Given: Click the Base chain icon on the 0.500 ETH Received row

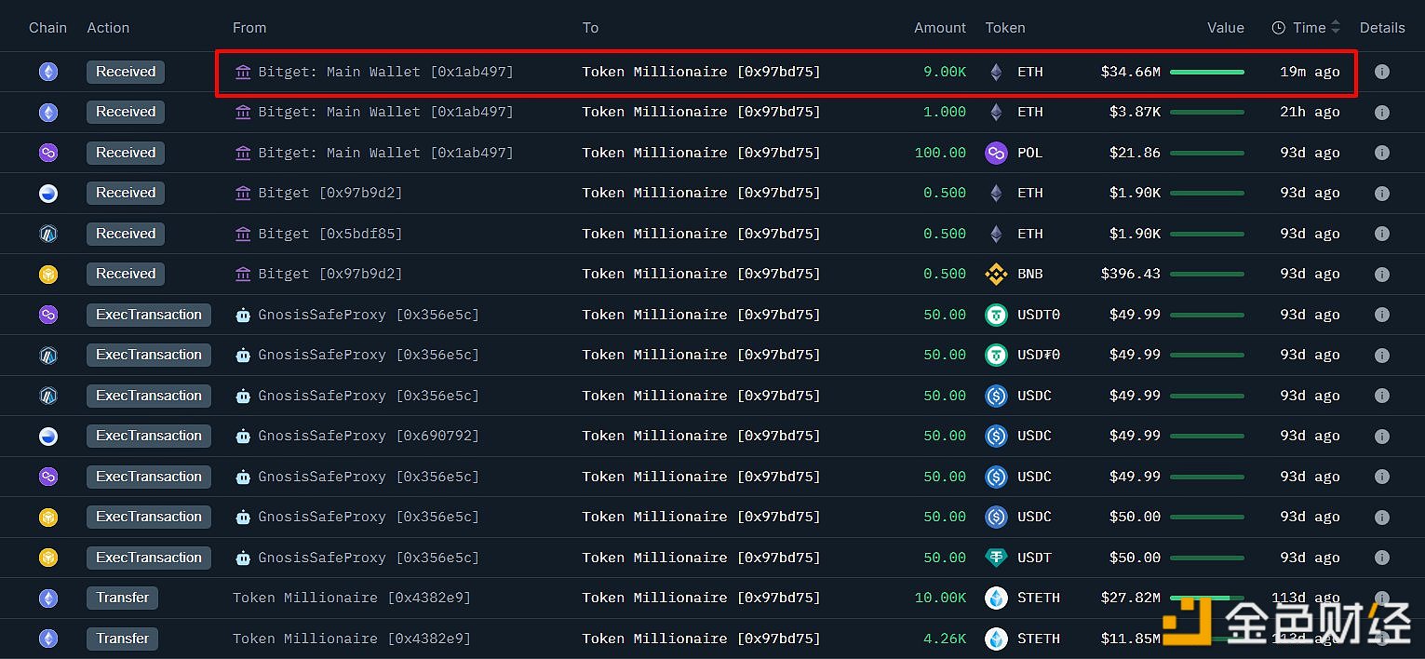Looking at the screenshot, I should pos(48,193).
